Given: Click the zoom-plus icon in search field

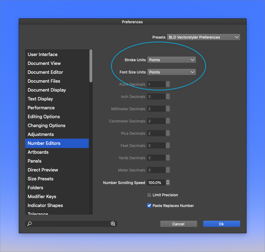Looking at the screenshot, I should (113, 224).
